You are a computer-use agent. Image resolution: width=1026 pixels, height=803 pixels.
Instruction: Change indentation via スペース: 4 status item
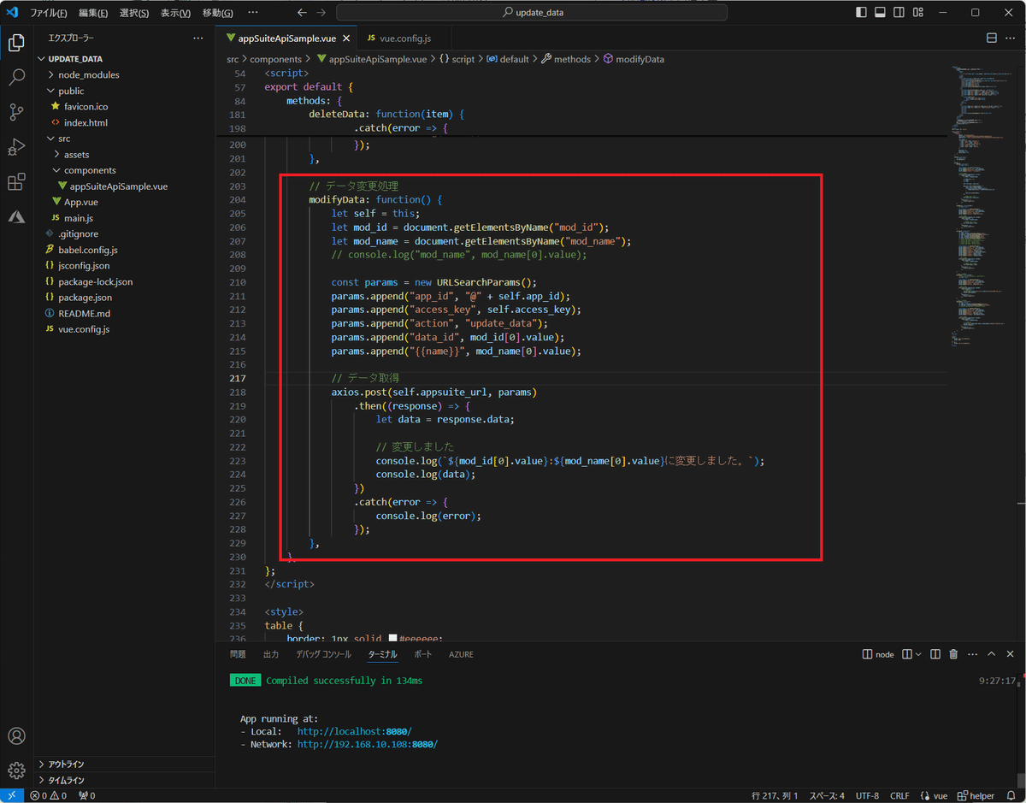click(827, 795)
